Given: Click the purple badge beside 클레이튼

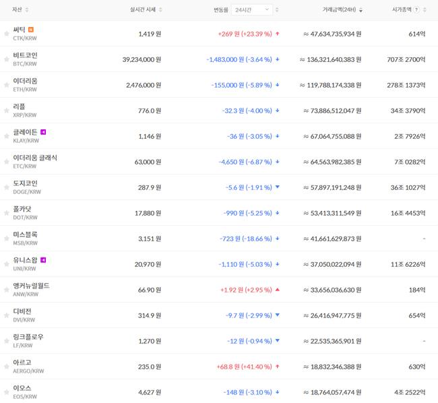Looking at the screenshot, I should pos(43,131).
